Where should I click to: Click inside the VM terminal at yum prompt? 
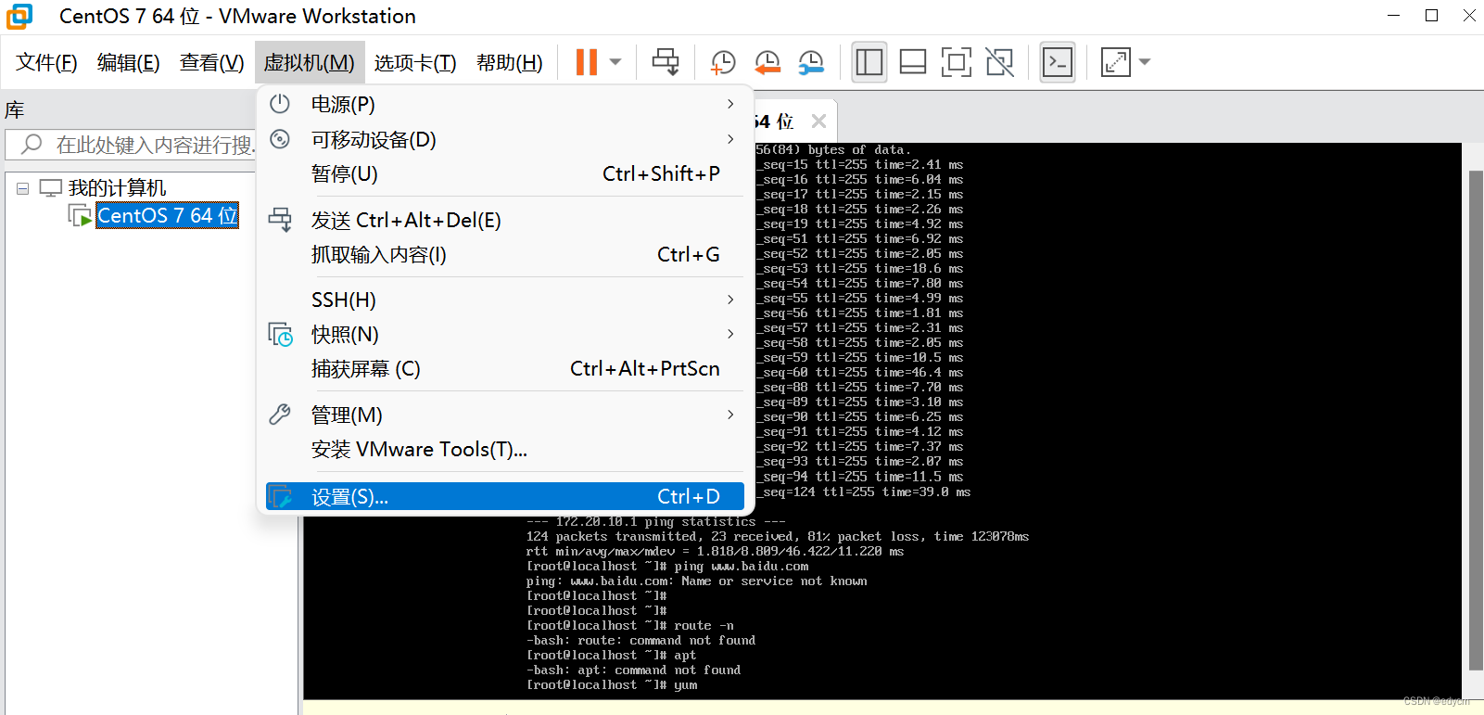686,685
